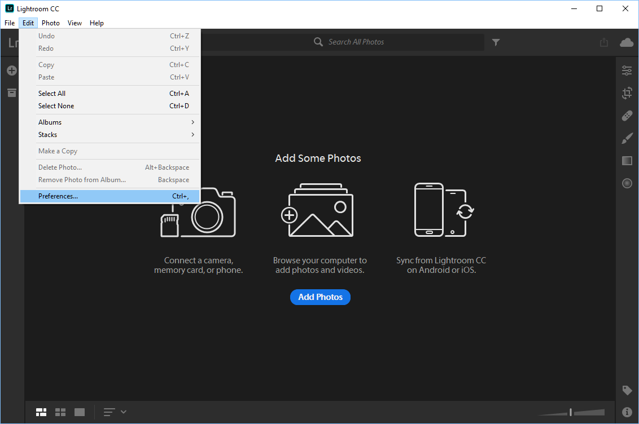Select the Brush tool icon
Viewport: 639px width, 424px height.
(627, 138)
